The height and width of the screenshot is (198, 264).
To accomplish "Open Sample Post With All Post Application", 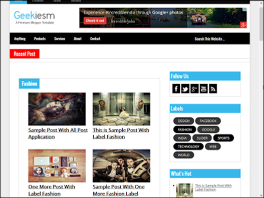I will point(58,133).
